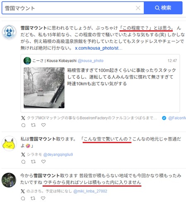Click the Kousa Kobayashi small green avatar
This screenshot has height=202, width=186.
27,61
